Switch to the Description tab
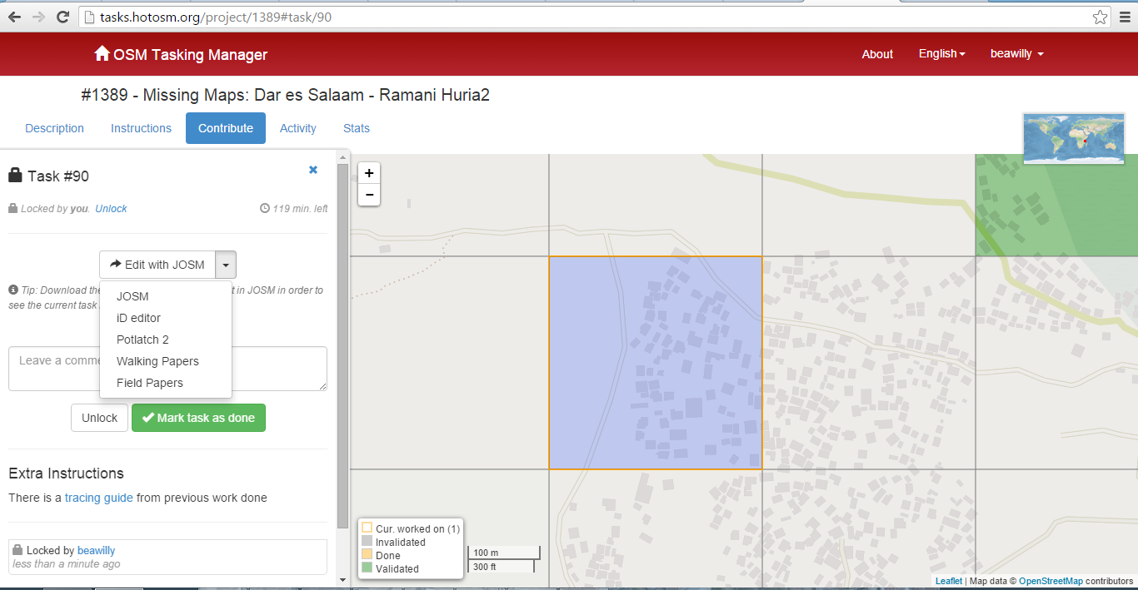The height and width of the screenshot is (590, 1138). coord(54,128)
